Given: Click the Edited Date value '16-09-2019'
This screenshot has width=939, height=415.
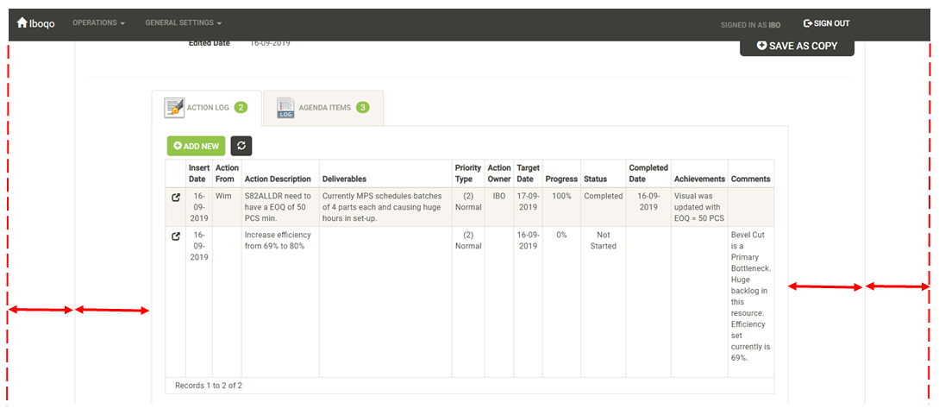Looking at the screenshot, I should (x=270, y=43).
